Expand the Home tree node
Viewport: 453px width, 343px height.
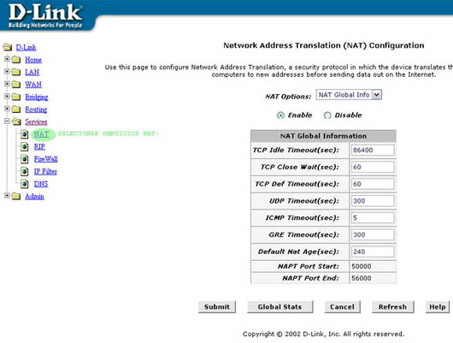(7, 59)
